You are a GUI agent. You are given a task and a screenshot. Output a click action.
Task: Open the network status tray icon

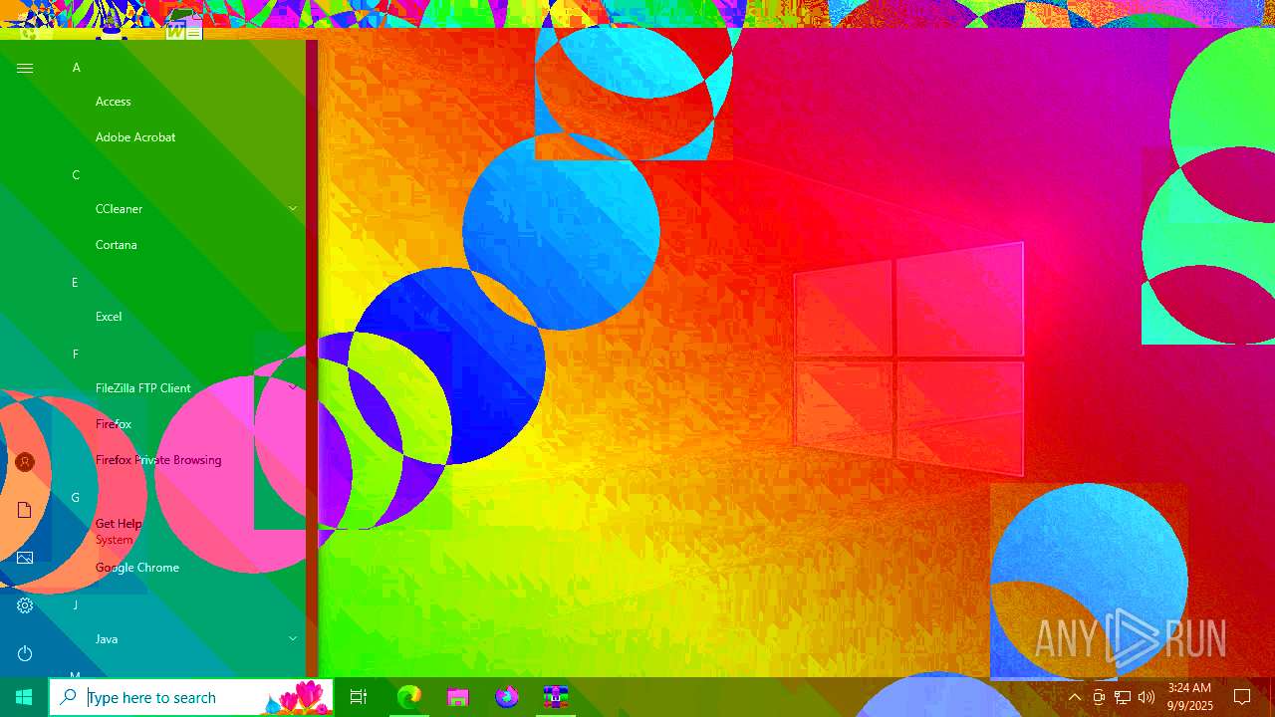pos(1123,697)
